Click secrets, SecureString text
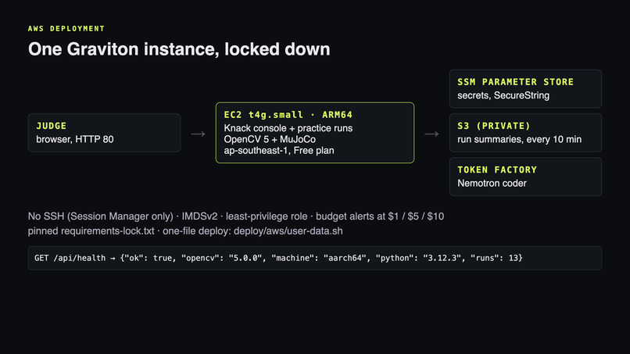 [503, 95]
